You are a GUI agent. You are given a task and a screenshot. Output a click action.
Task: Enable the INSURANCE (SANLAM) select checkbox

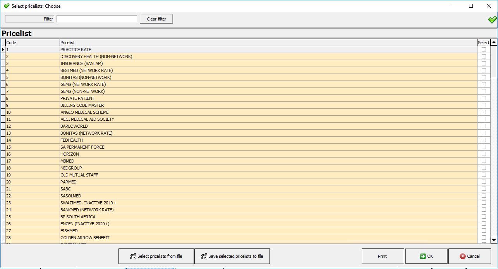[x=484, y=63]
